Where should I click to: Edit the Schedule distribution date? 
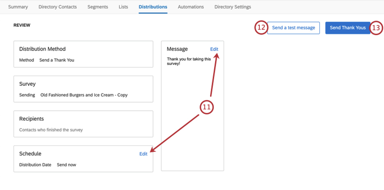143,154
